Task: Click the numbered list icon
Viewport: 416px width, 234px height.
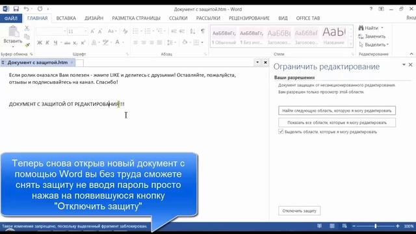Action: (x=148, y=31)
